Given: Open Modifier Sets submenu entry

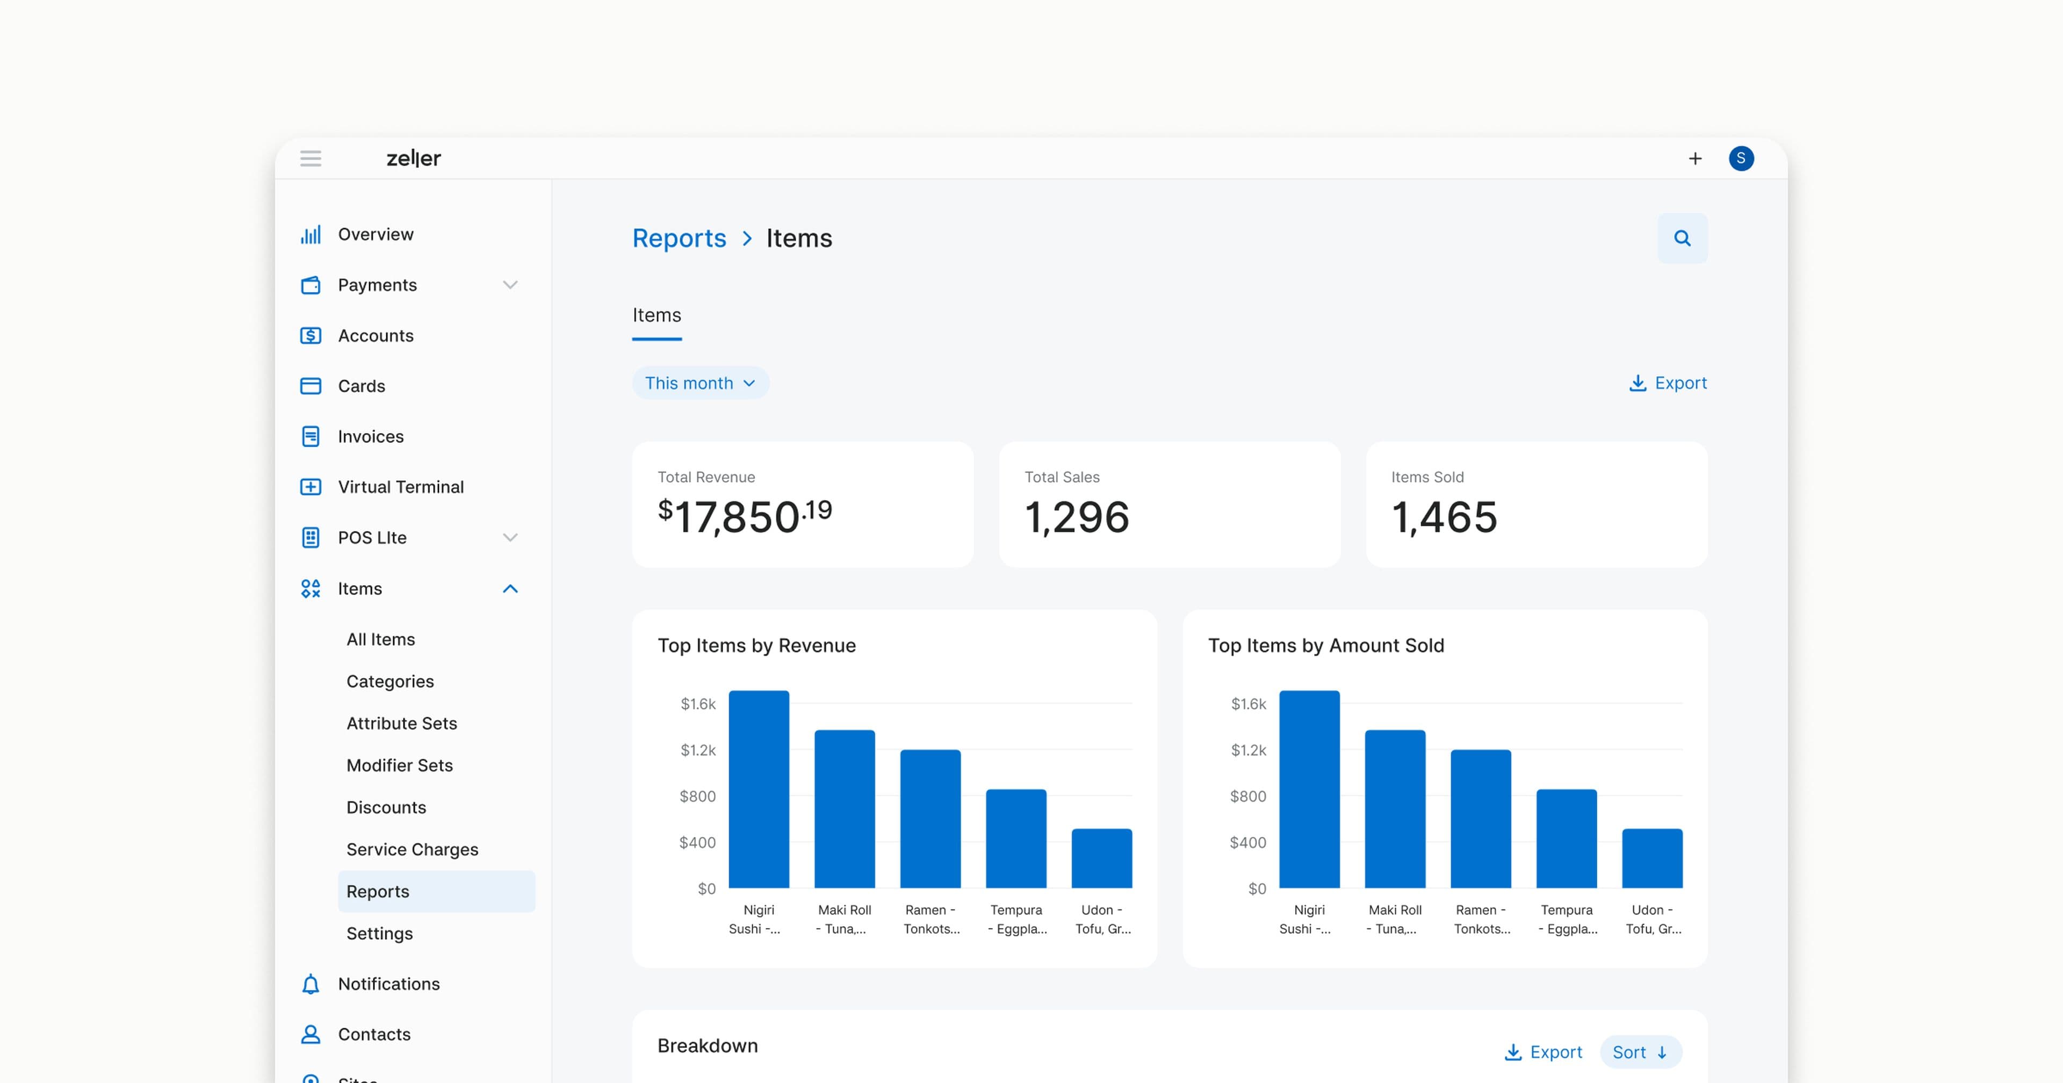Looking at the screenshot, I should click(400, 766).
